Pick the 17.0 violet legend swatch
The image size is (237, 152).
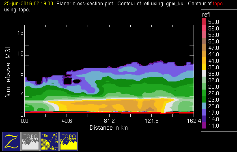204,112
